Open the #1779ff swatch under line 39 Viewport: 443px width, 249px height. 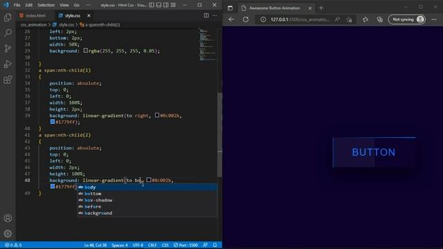[x=53, y=122]
